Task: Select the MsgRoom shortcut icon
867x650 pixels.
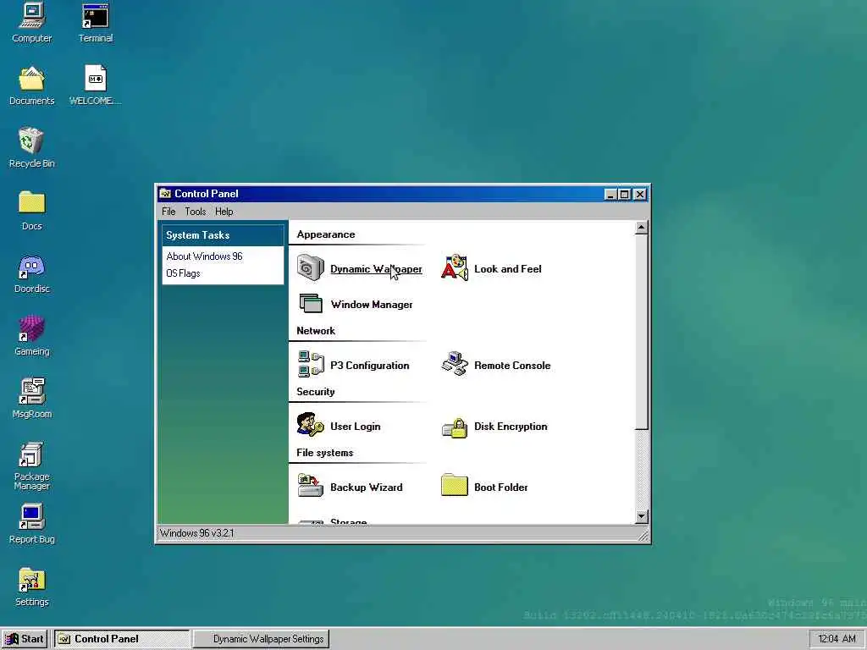Action: click(31, 391)
